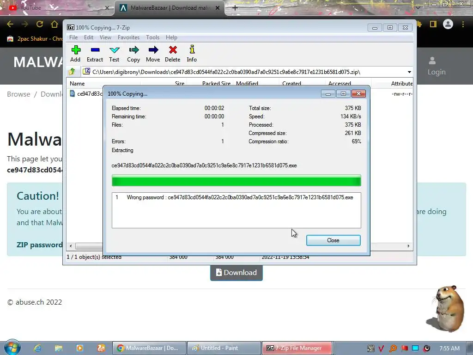The height and width of the screenshot is (355, 473).
Task: Open the Chrome profile avatar
Action: click(x=448, y=24)
